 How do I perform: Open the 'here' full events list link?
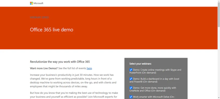point(89,68)
